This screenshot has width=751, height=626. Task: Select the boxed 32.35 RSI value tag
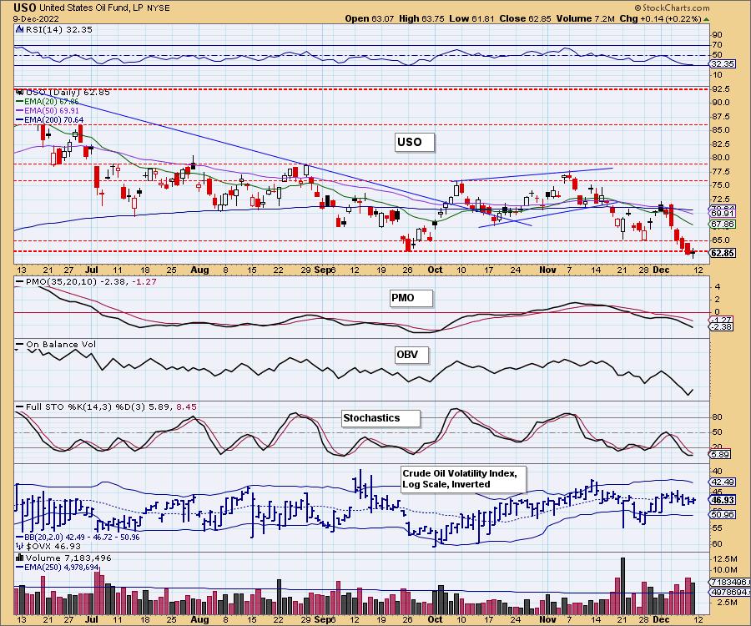[x=723, y=63]
